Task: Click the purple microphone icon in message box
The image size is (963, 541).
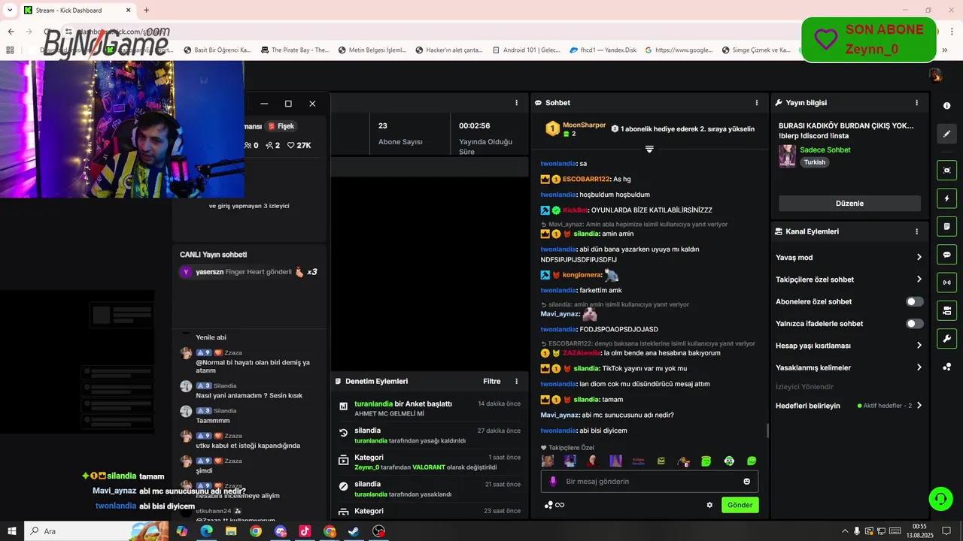Action: point(553,482)
